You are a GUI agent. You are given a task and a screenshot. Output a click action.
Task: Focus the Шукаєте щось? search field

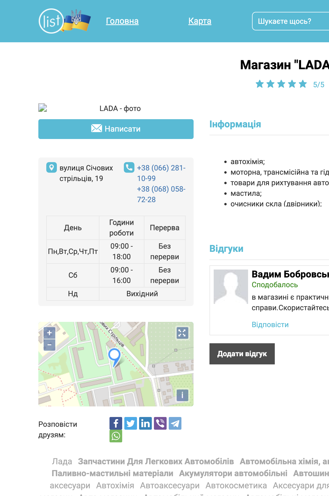coord(290,21)
